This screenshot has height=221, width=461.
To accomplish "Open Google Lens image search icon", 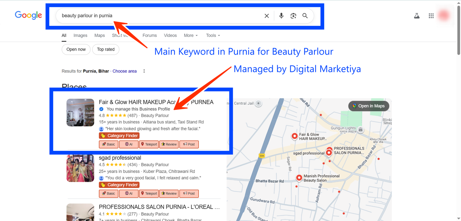I will [293, 16].
